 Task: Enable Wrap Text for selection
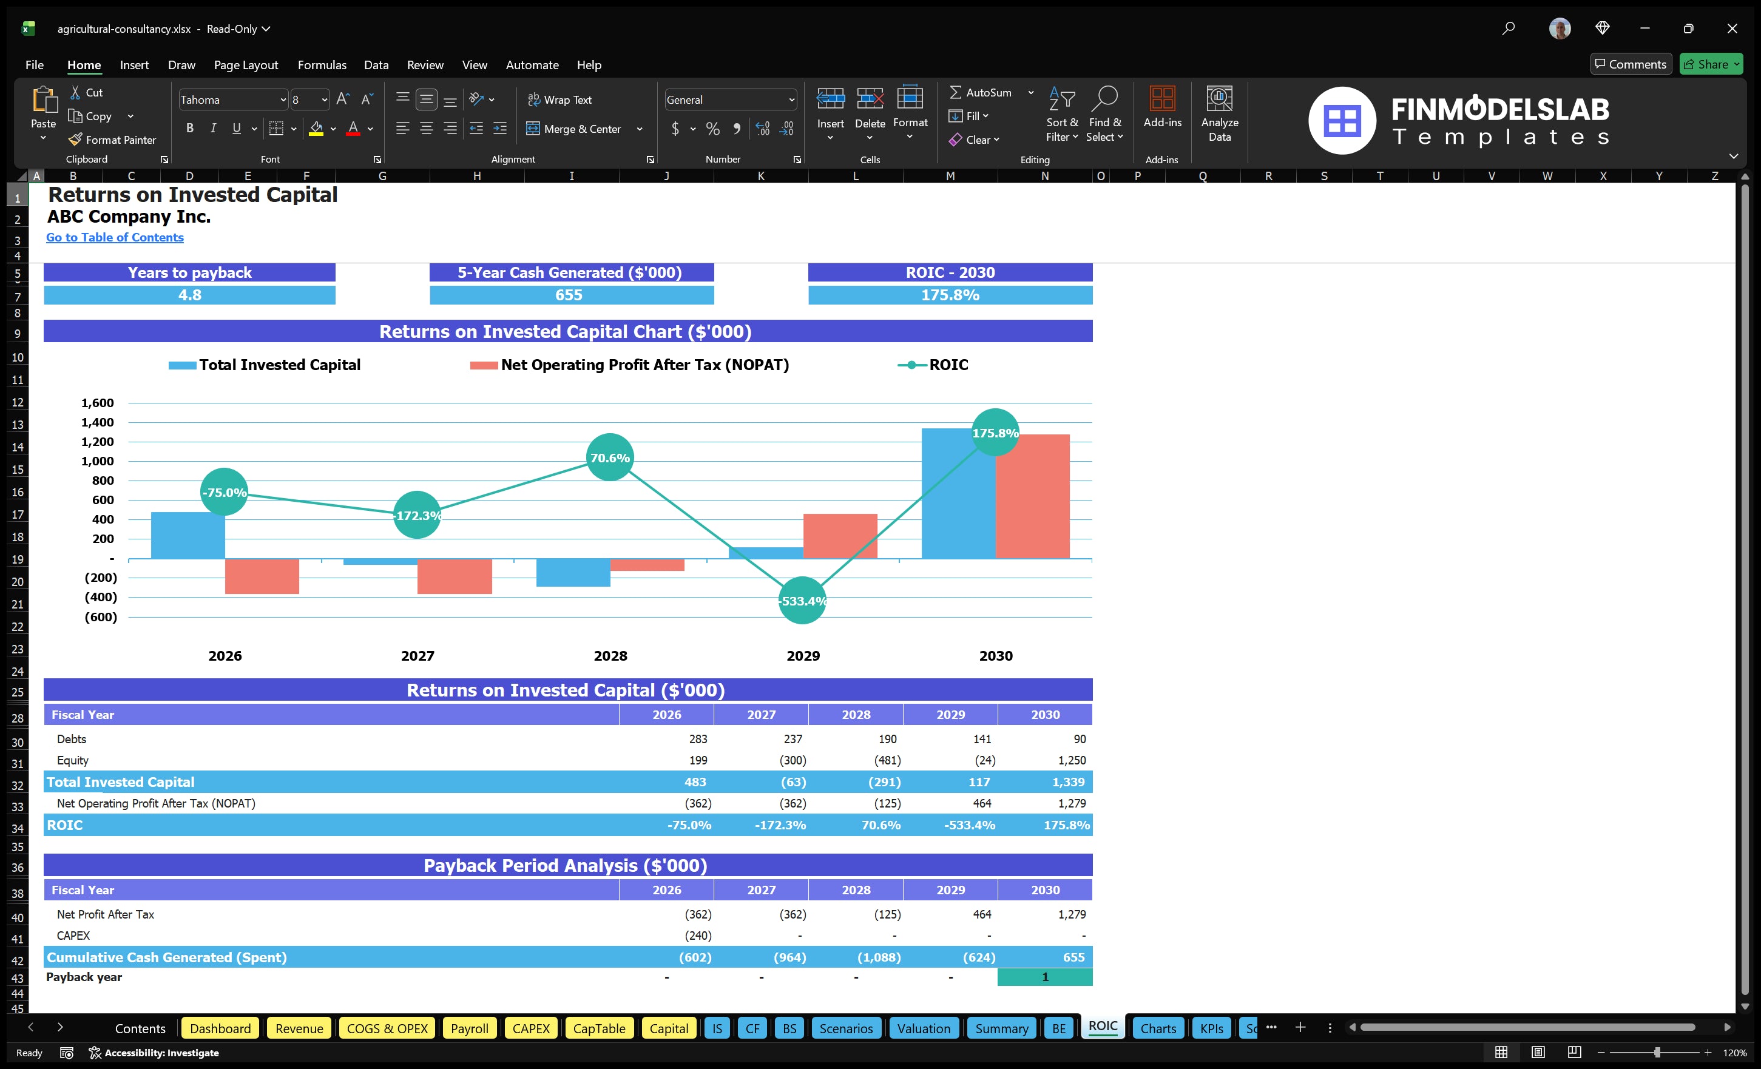[x=560, y=99]
